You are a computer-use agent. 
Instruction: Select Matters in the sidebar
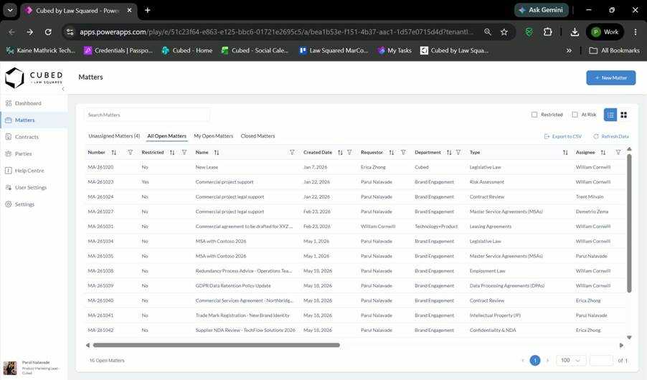34,120
